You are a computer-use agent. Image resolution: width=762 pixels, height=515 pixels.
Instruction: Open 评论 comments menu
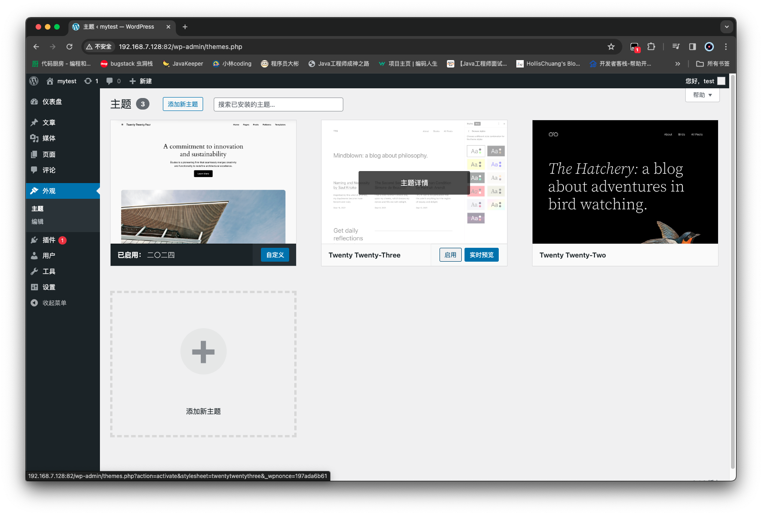[63, 170]
